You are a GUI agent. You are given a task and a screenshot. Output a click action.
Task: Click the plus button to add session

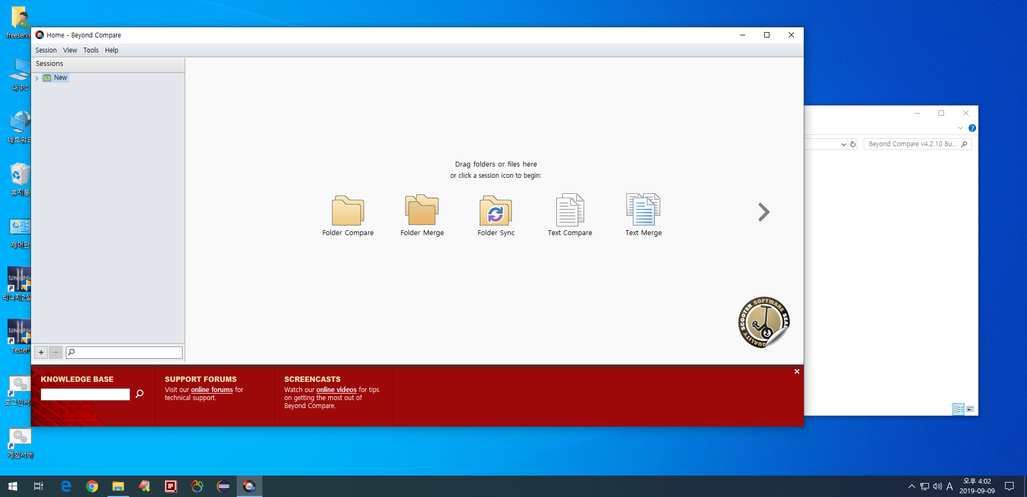(41, 352)
